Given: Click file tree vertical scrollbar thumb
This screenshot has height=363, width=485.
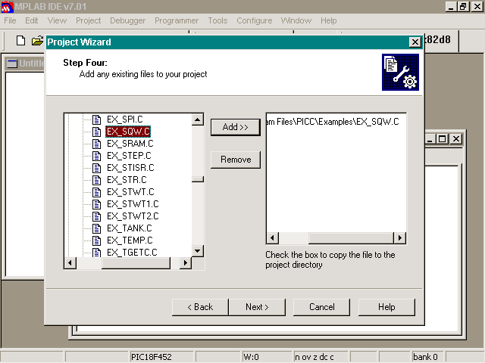Looking at the screenshot, I should pyautogui.click(x=198, y=179).
